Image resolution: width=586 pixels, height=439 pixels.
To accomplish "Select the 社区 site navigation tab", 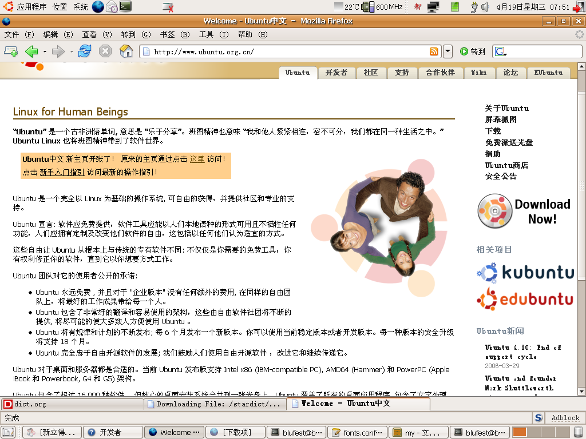I will pyautogui.click(x=371, y=73).
